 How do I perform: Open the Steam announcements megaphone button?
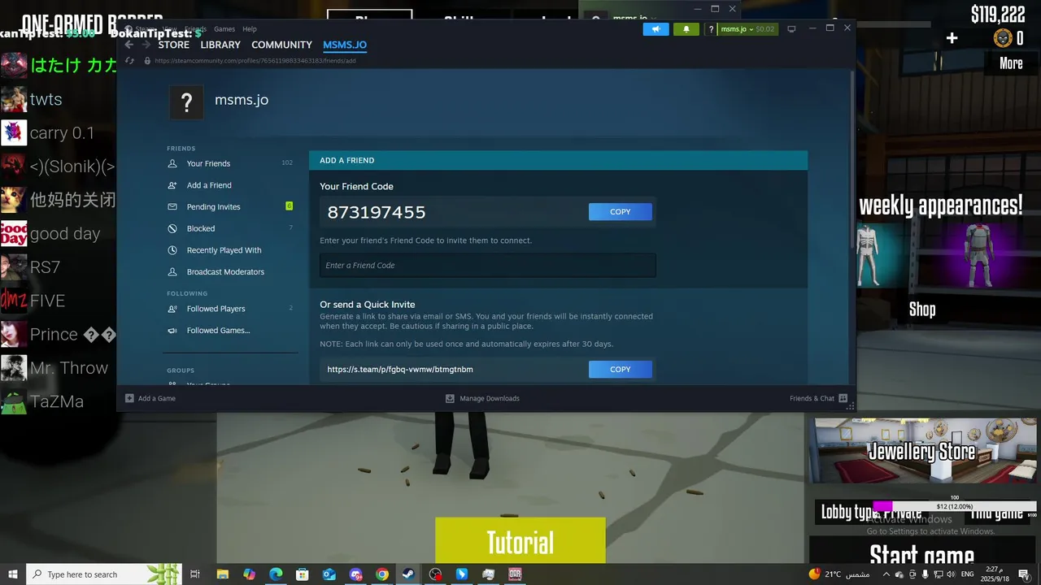pos(656,29)
